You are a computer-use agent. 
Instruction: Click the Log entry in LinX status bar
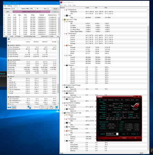(58, 36)
